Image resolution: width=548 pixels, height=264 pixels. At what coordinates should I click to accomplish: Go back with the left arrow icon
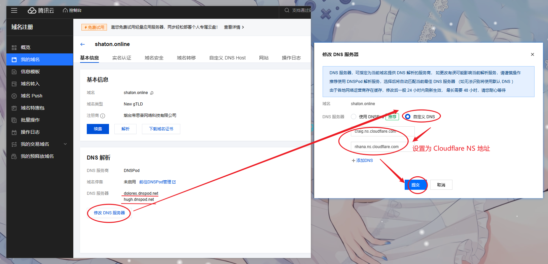[x=82, y=44]
